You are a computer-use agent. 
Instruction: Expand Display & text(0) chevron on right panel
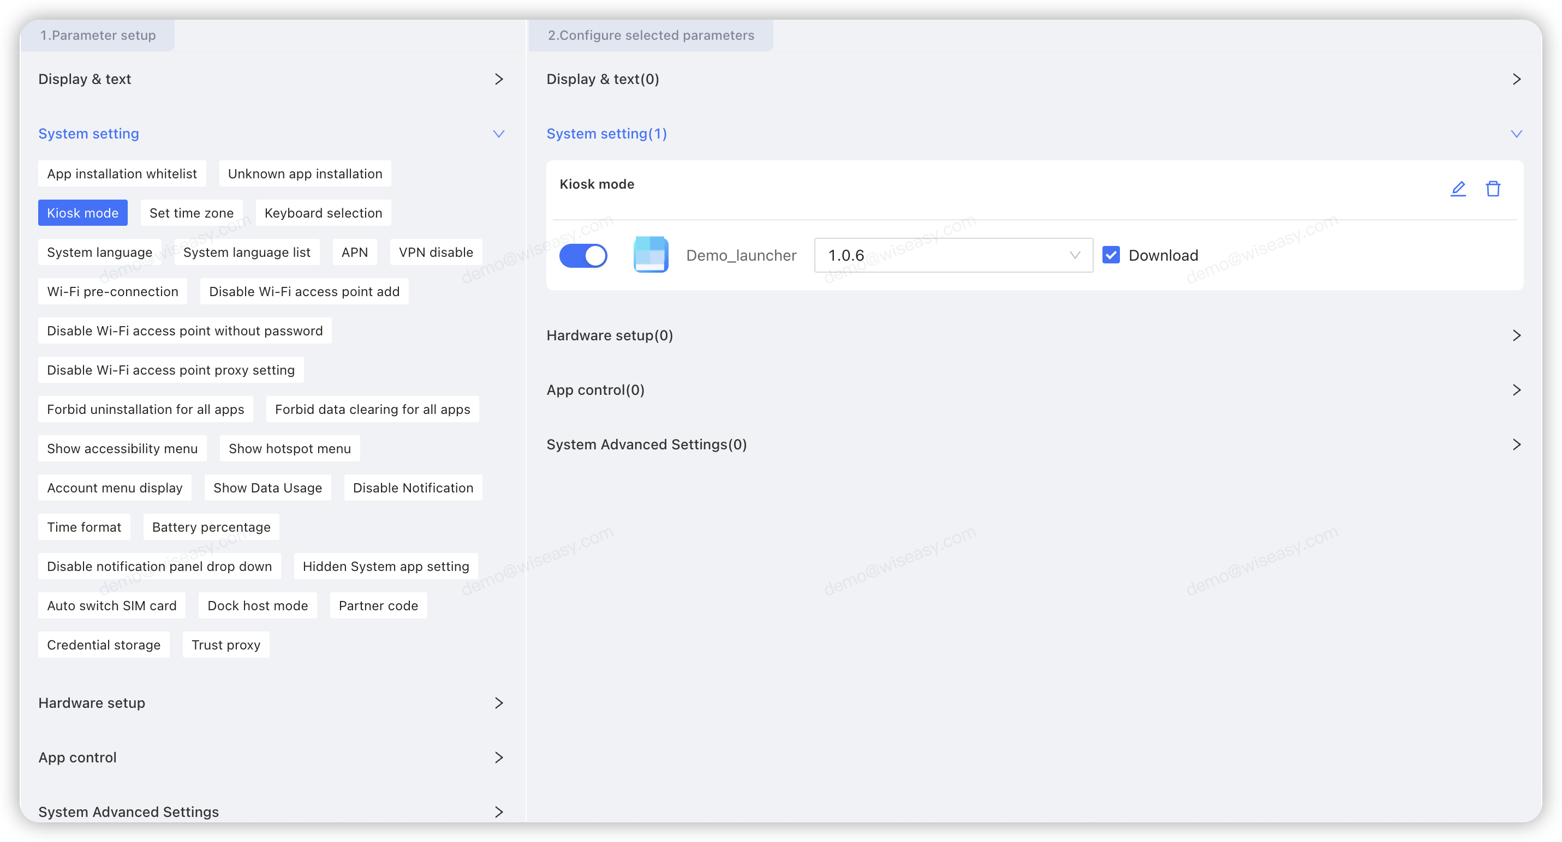[x=1516, y=80]
